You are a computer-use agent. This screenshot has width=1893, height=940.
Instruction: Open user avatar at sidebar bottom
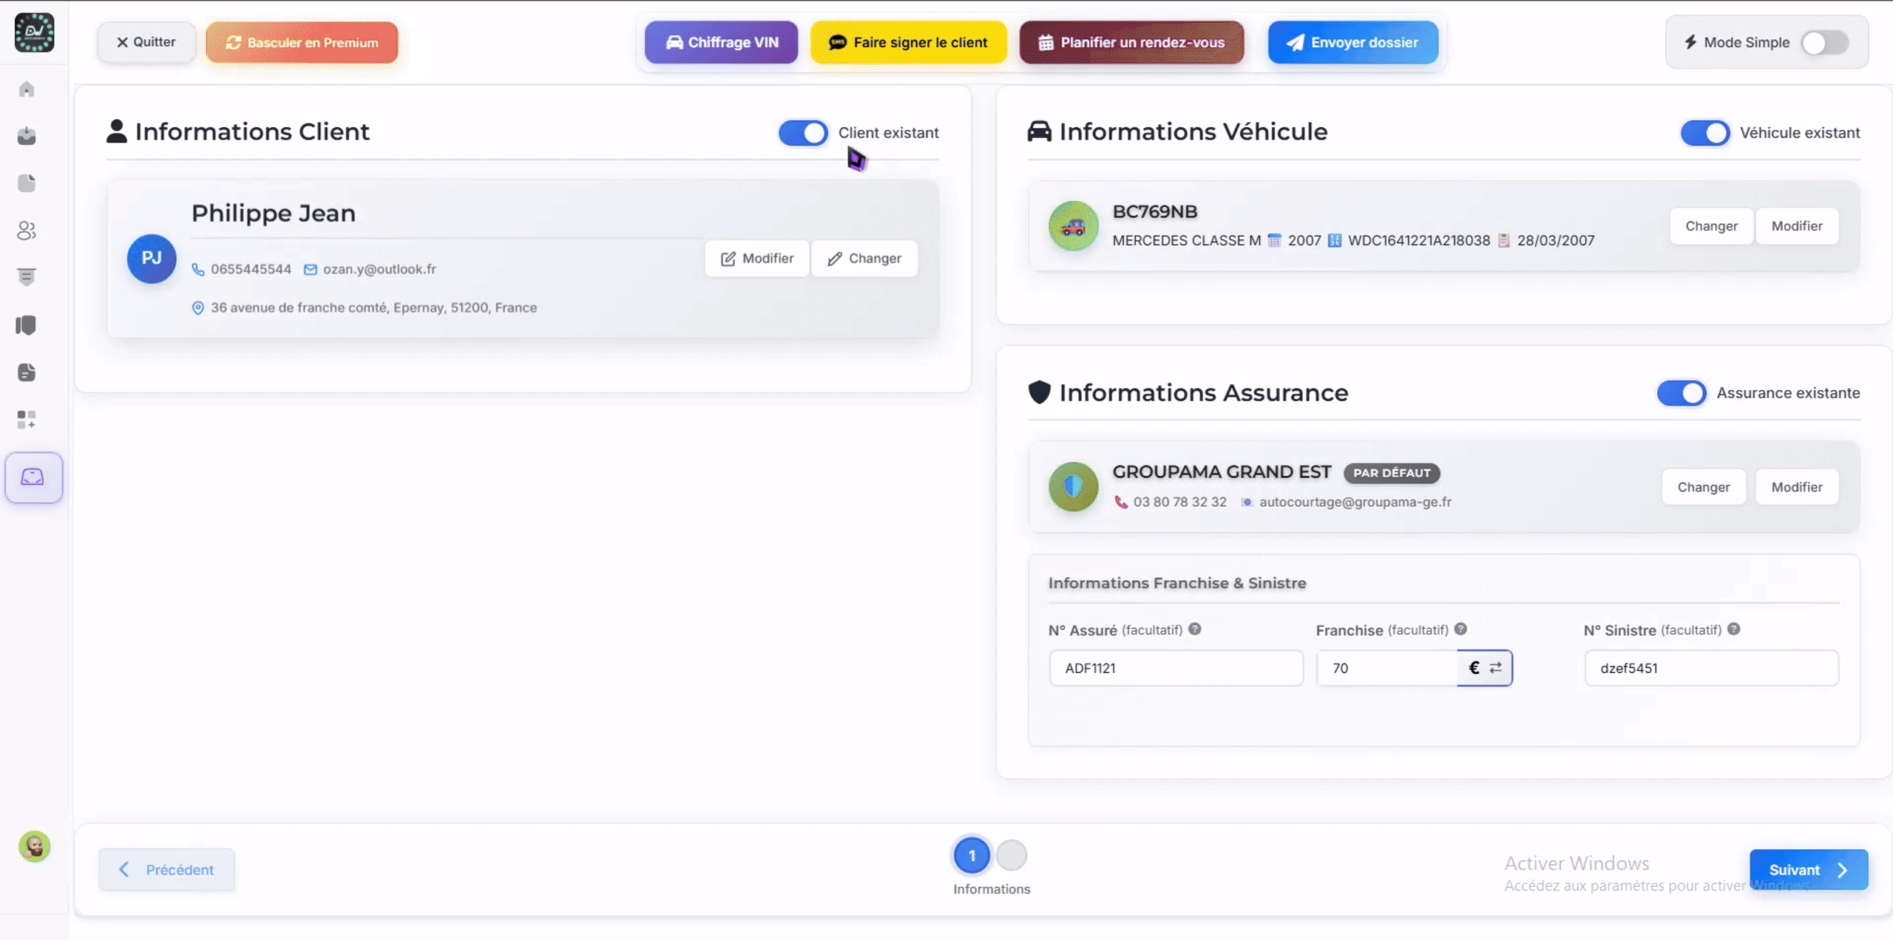[x=34, y=847]
